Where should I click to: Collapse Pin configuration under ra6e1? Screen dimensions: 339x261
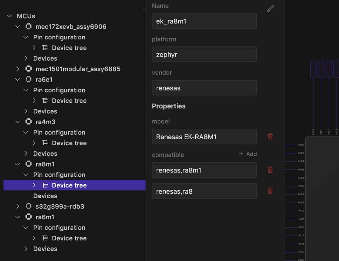(x=26, y=90)
